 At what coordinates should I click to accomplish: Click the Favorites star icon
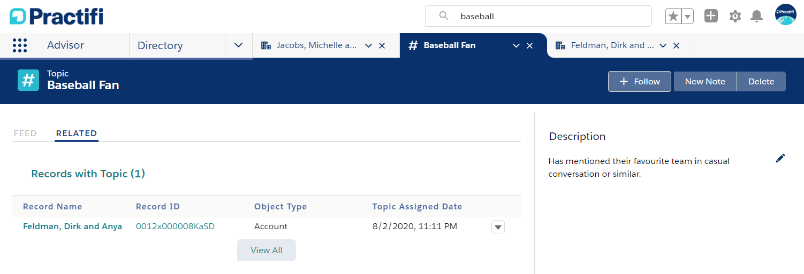[673, 16]
